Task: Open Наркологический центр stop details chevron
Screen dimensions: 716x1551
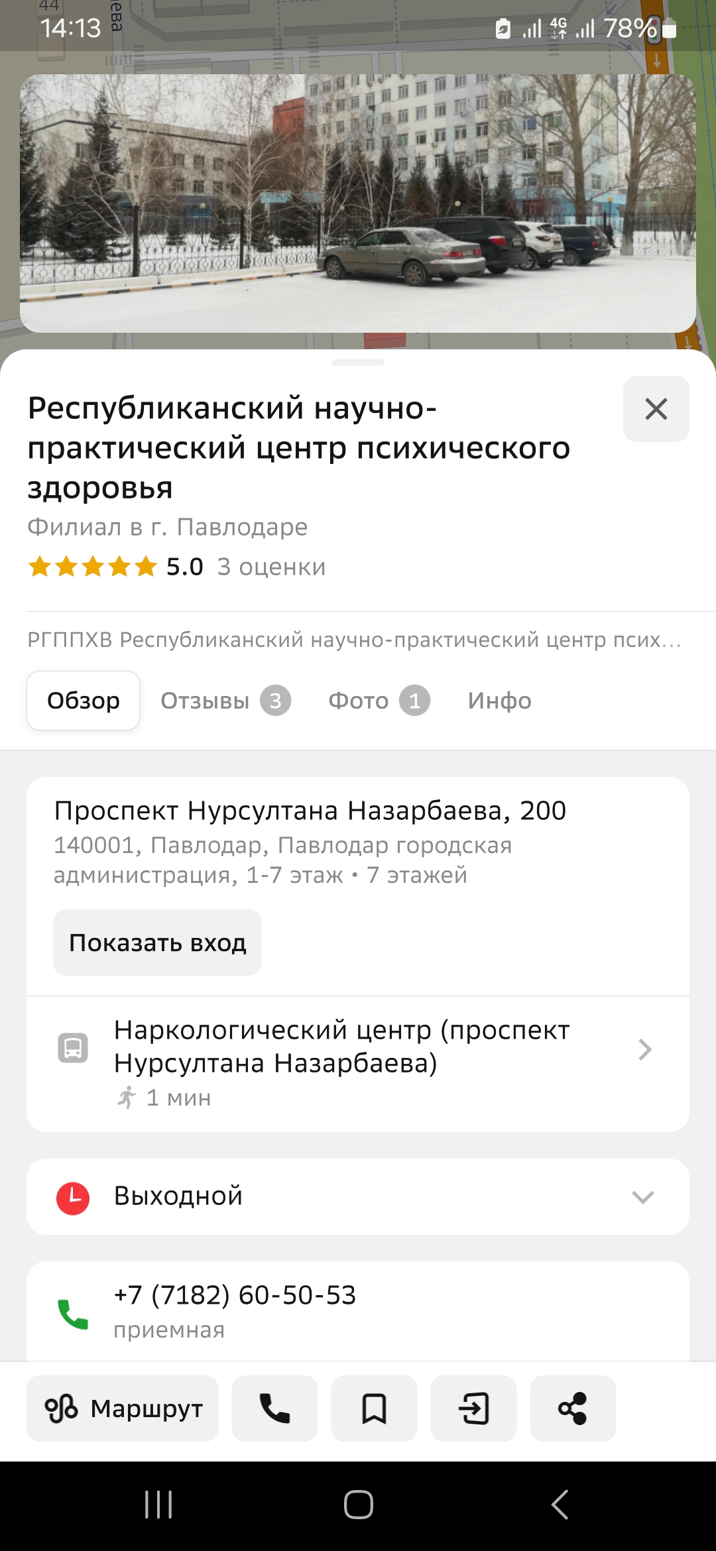Action: [644, 1049]
